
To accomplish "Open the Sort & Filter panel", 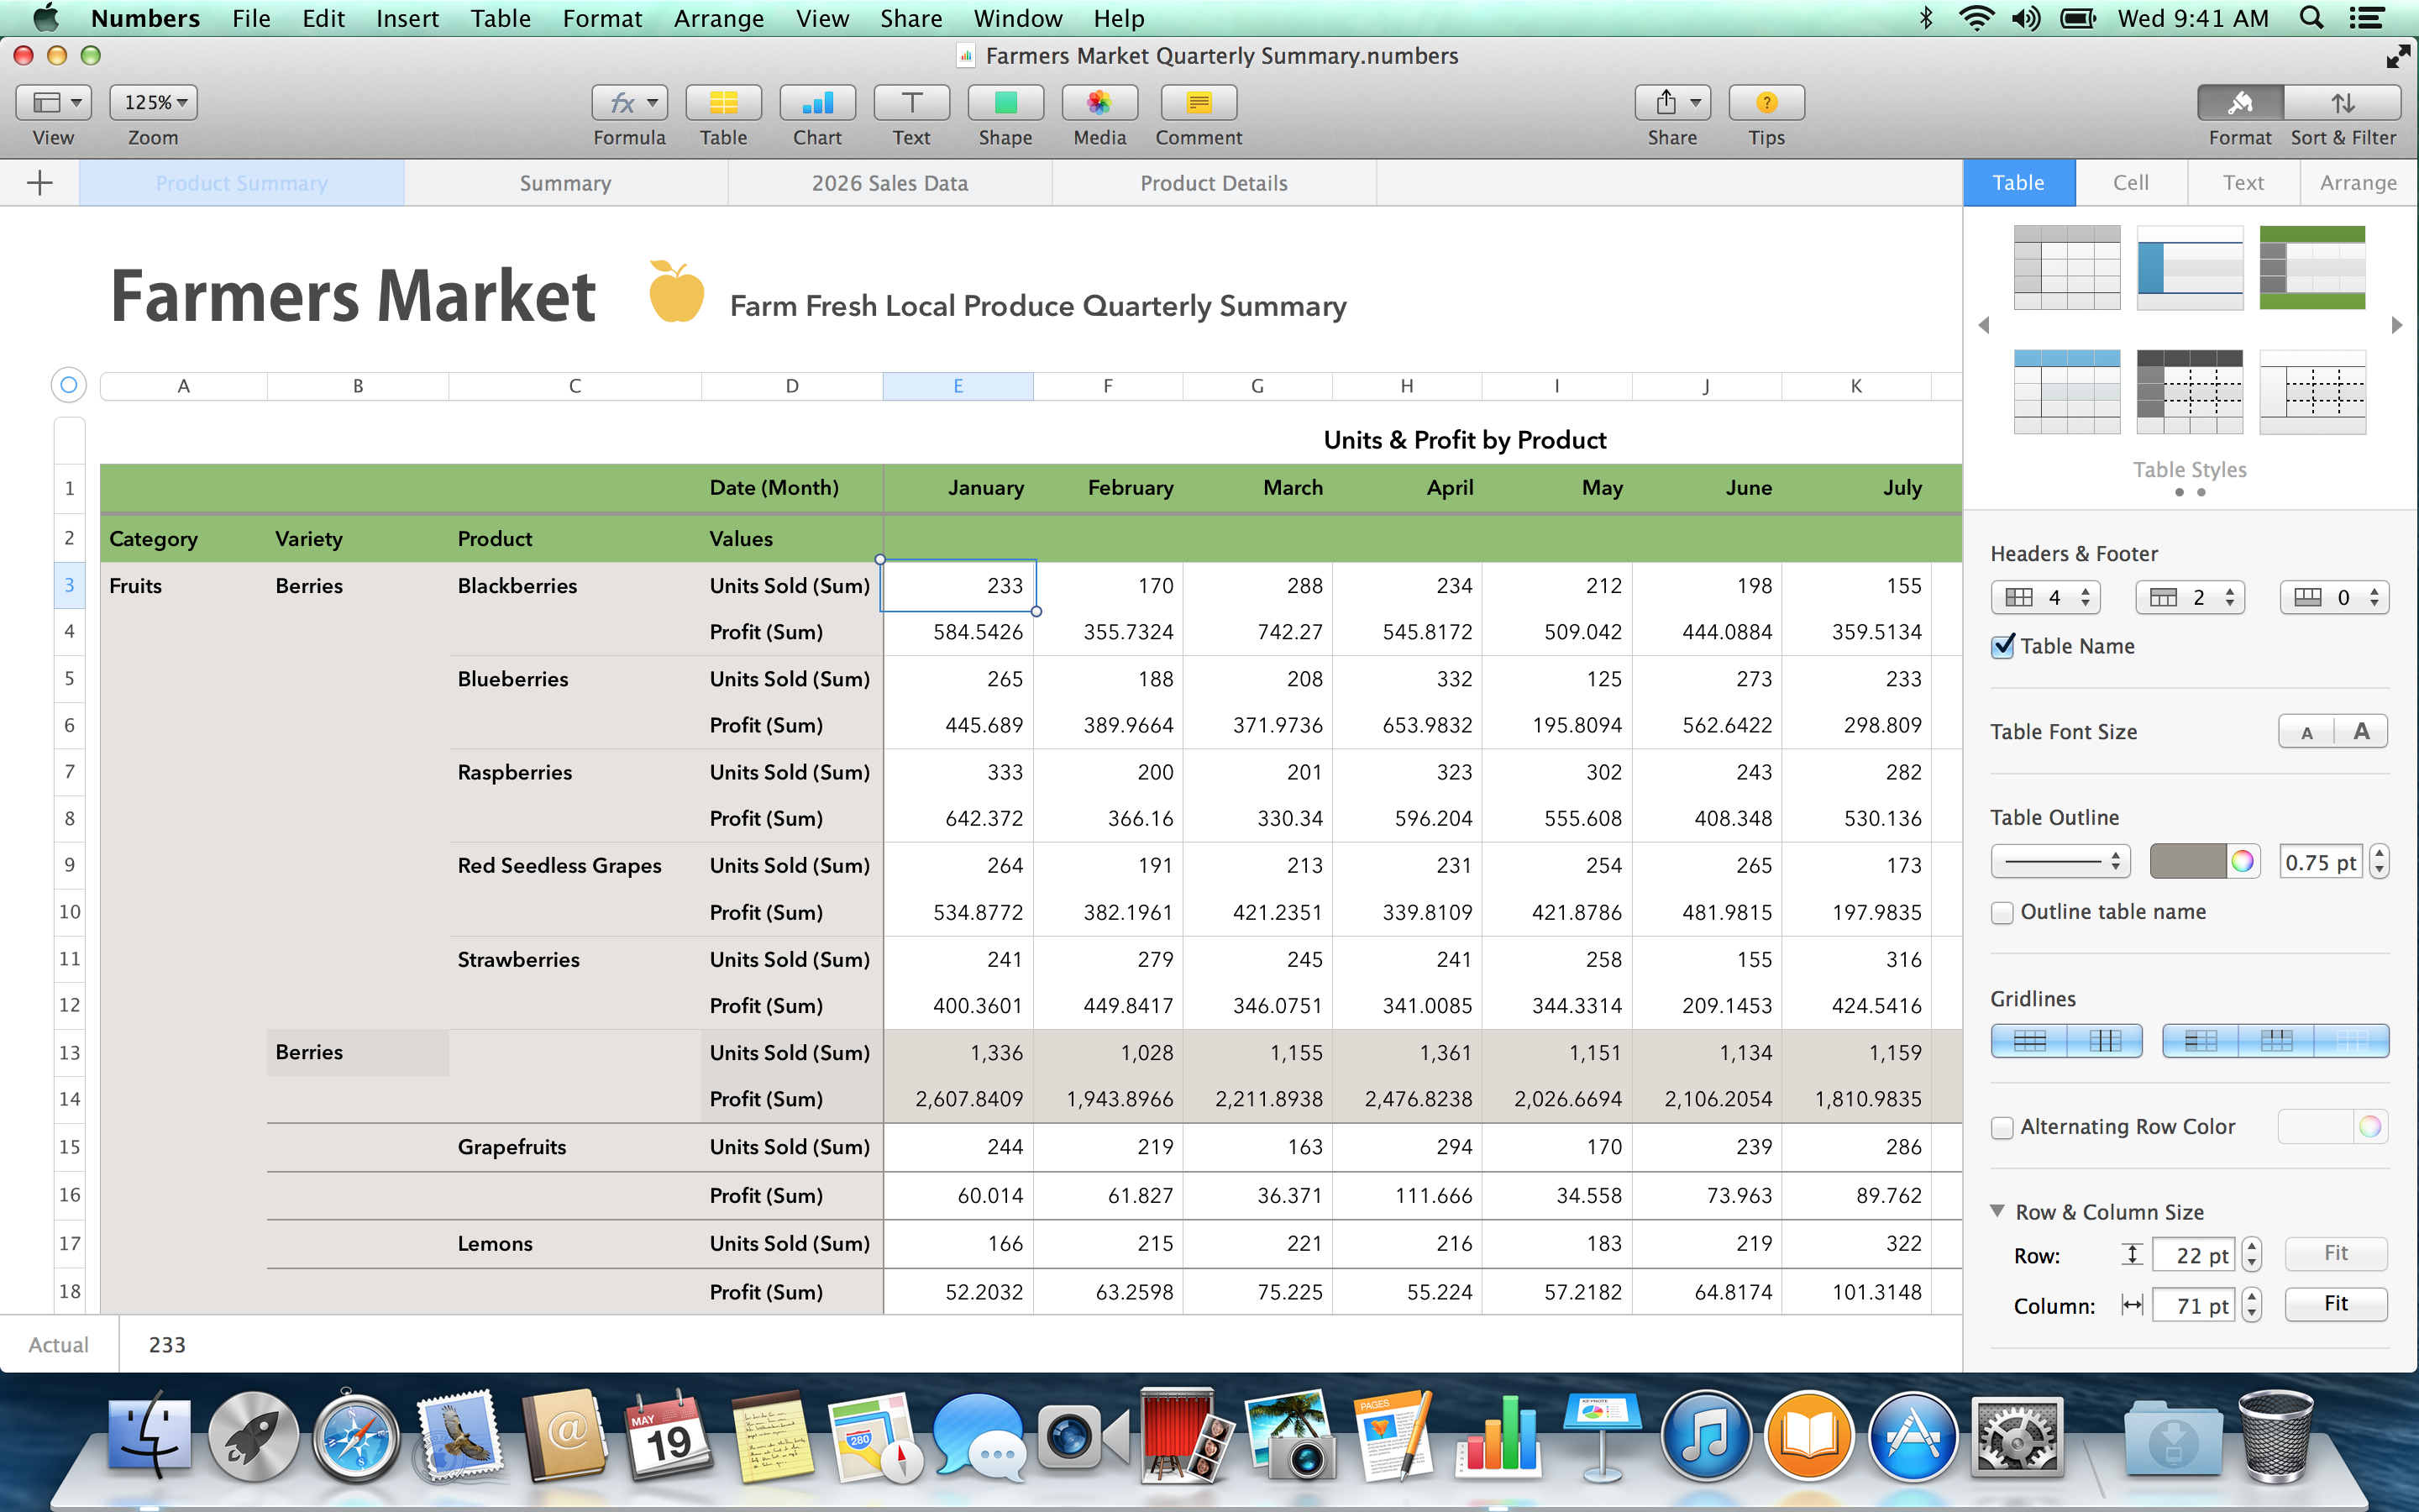I will point(2343,103).
